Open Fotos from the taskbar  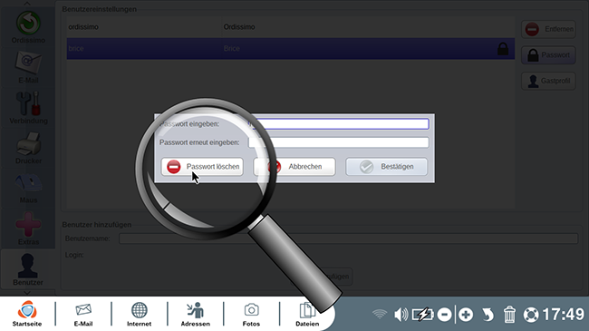pyautogui.click(x=251, y=314)
